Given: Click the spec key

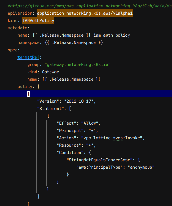Looking at the screenshot, I should tap(13, 50).
